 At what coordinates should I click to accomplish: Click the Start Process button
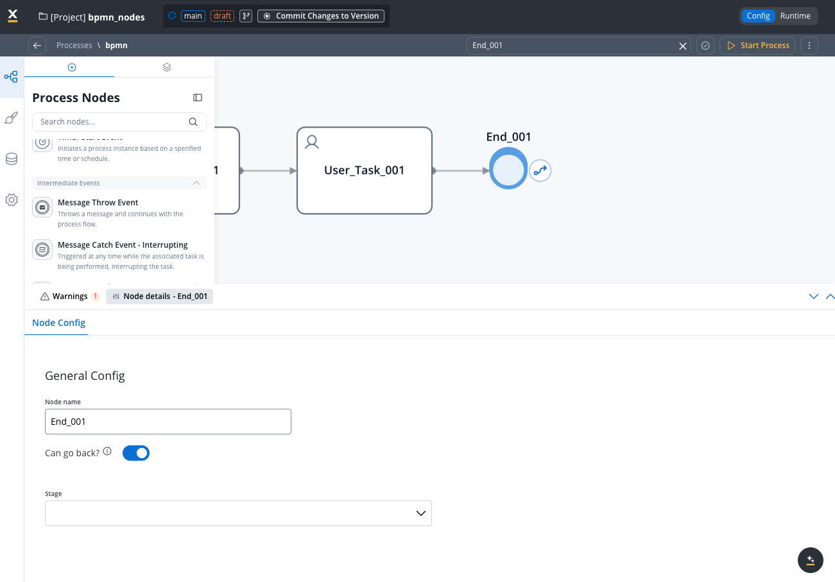[757, 46]
